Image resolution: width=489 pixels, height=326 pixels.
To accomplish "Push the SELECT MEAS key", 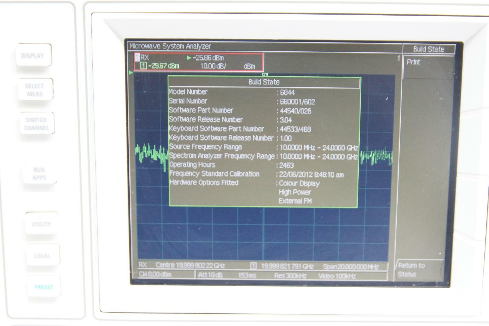I will (35, 90).
